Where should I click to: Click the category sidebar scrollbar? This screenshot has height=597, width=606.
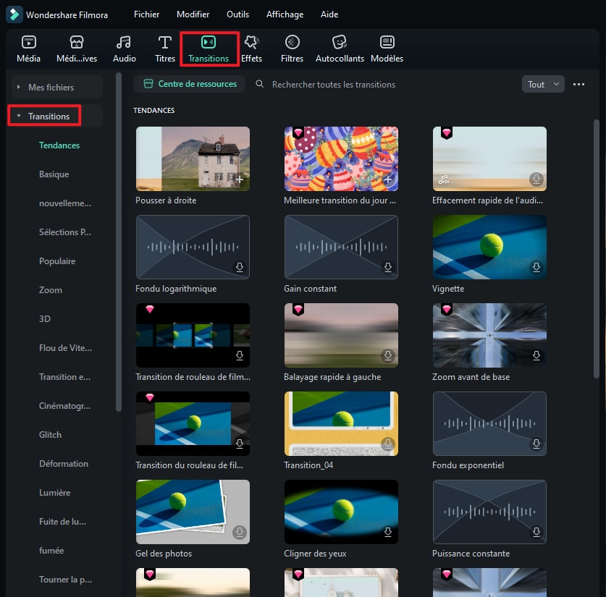pyautogui.click(x=119, y=242)
